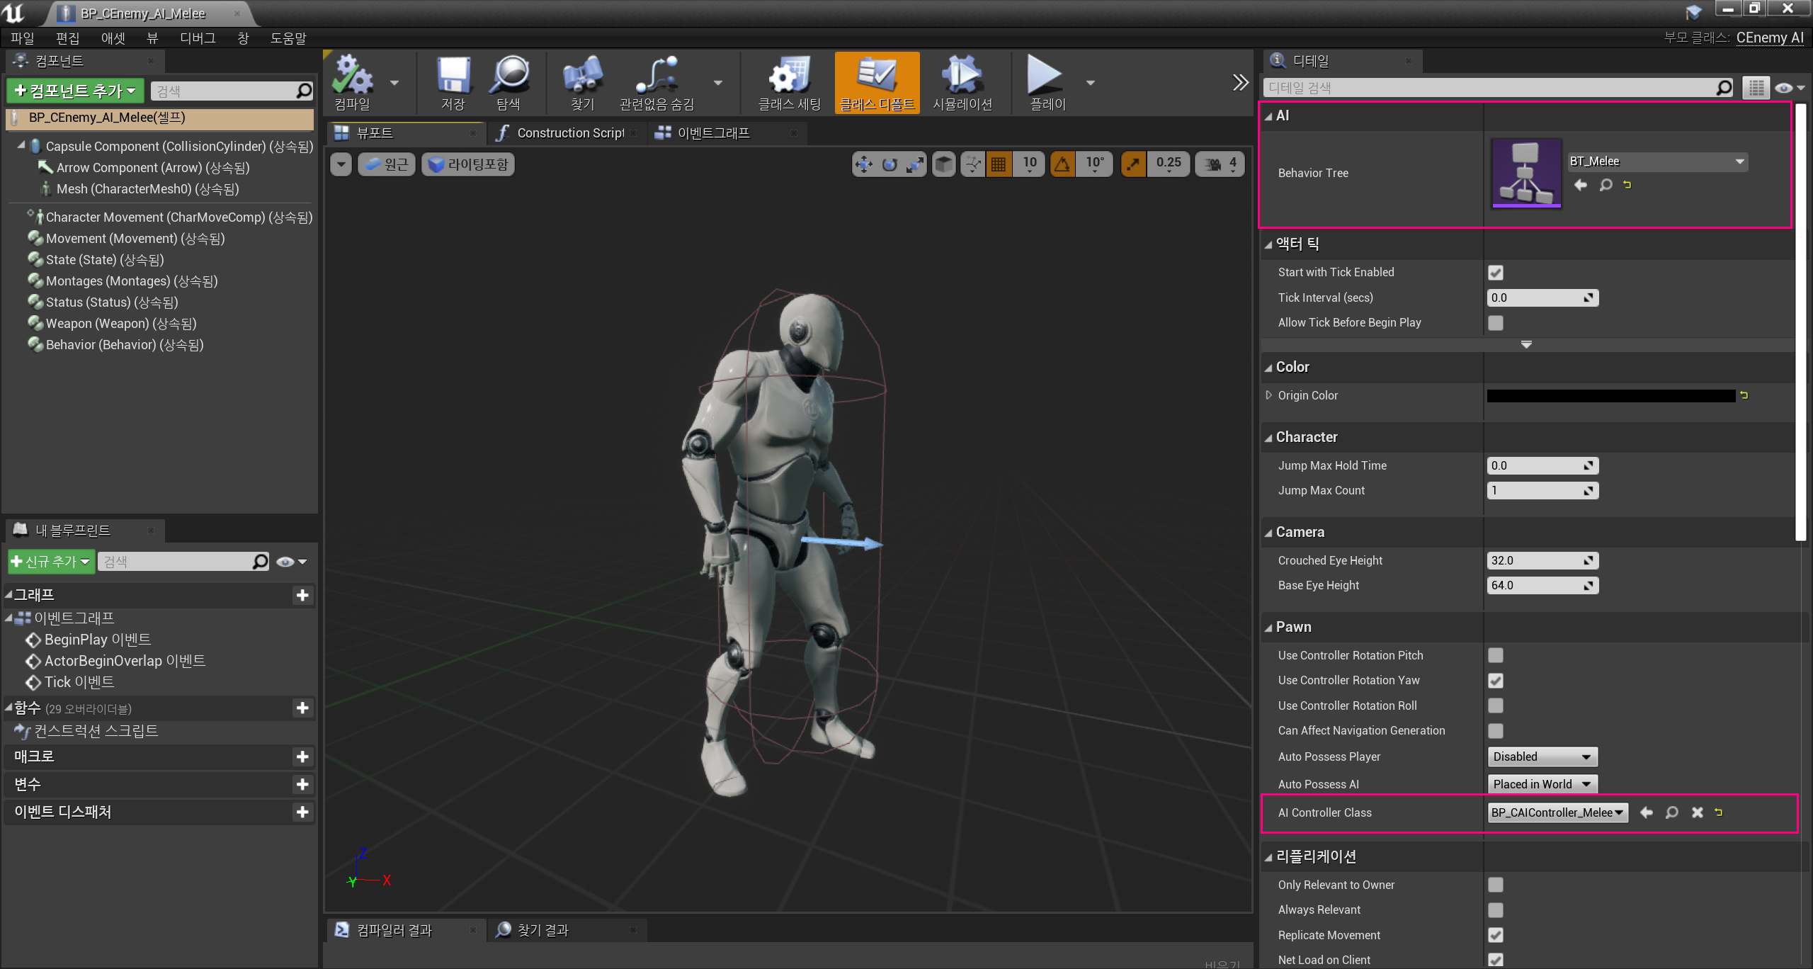Clear AI Controller Class with X icon
The image size is (1813, 969).
1697,812
